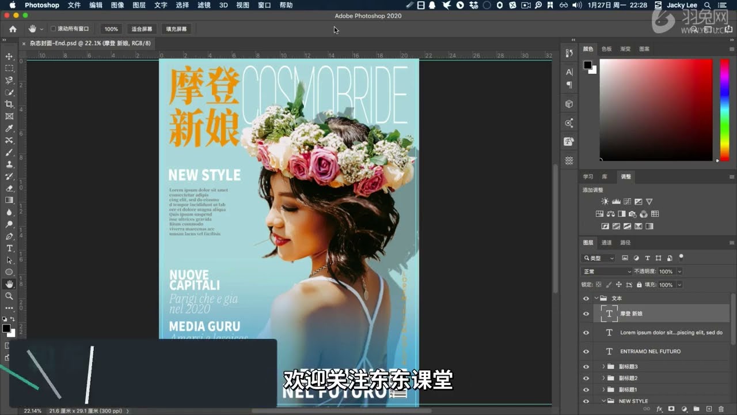Expand the 副标题2 group
Viewport: 737px width, 415px height.
pos(603,378)
